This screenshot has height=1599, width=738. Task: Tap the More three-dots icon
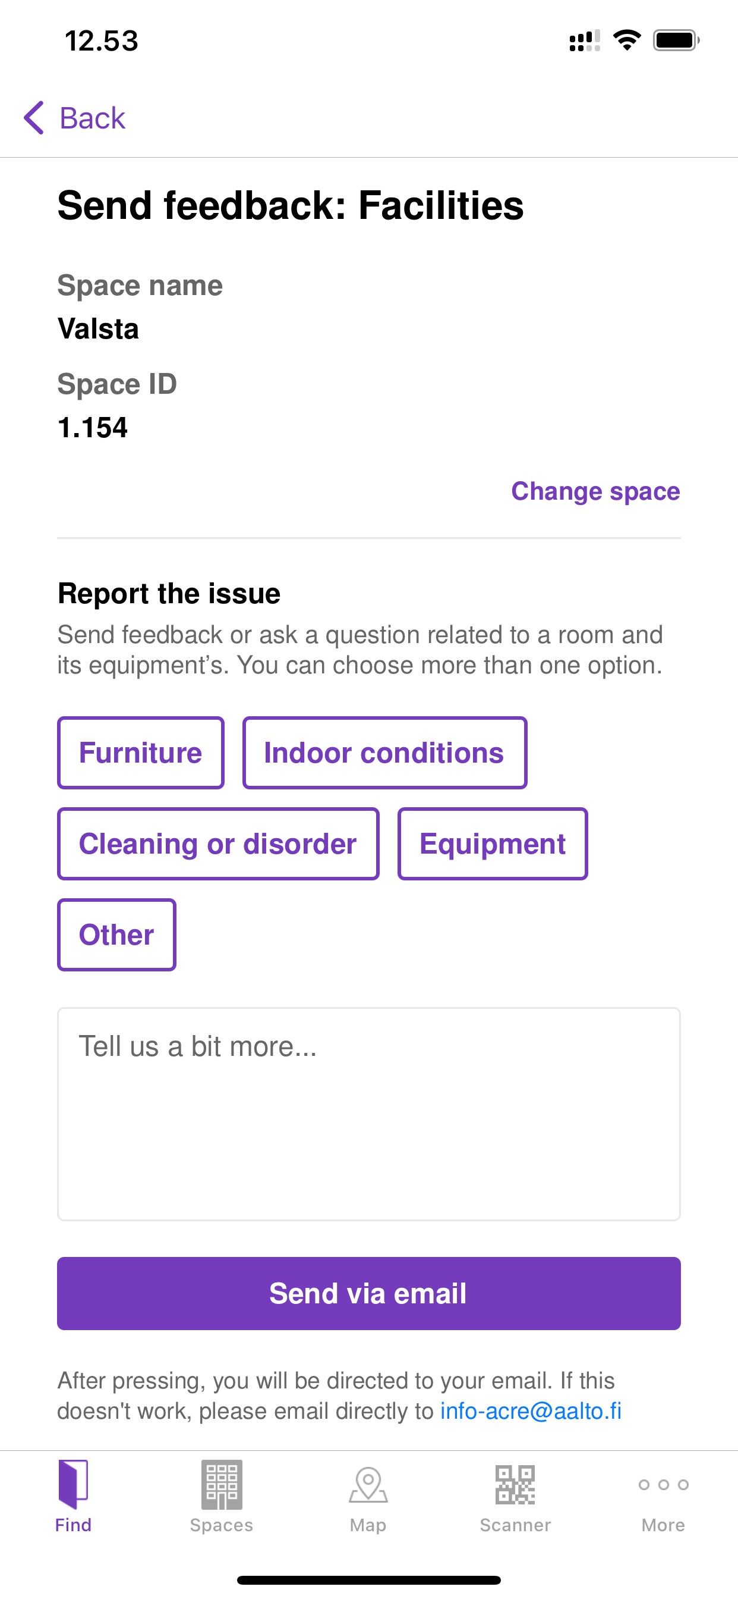coord(663,1484)
